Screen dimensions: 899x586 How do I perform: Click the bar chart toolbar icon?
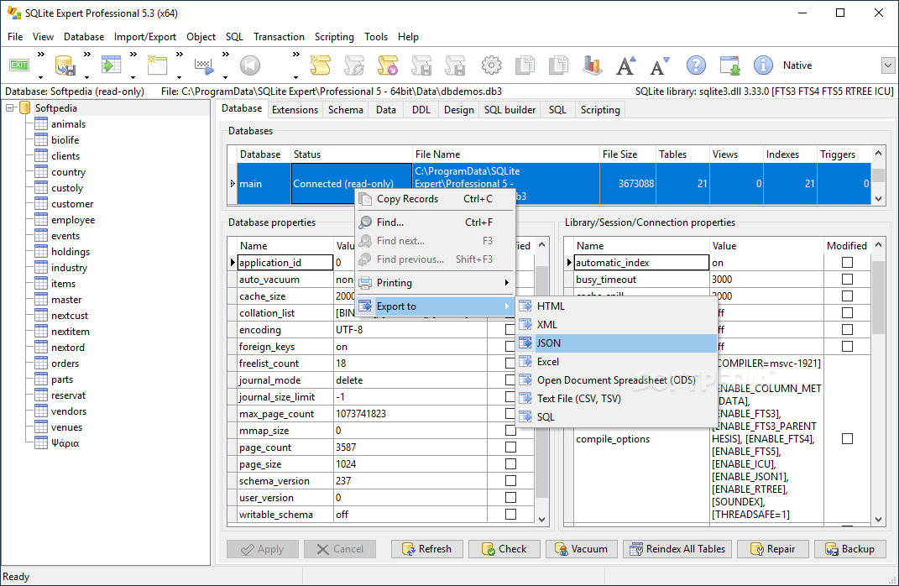[x=592, y=65]
